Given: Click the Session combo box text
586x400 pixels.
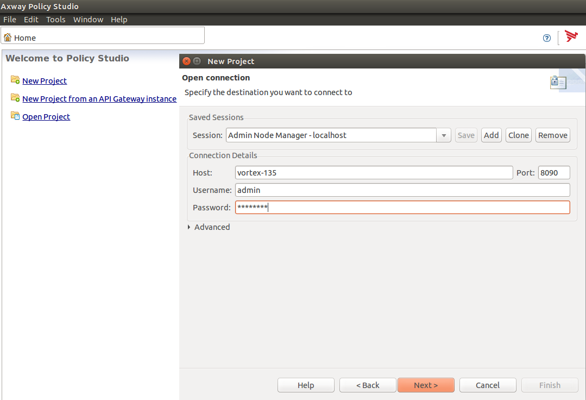Looking at the screenshot, I should pyautogui.click(x=331, y=135).
